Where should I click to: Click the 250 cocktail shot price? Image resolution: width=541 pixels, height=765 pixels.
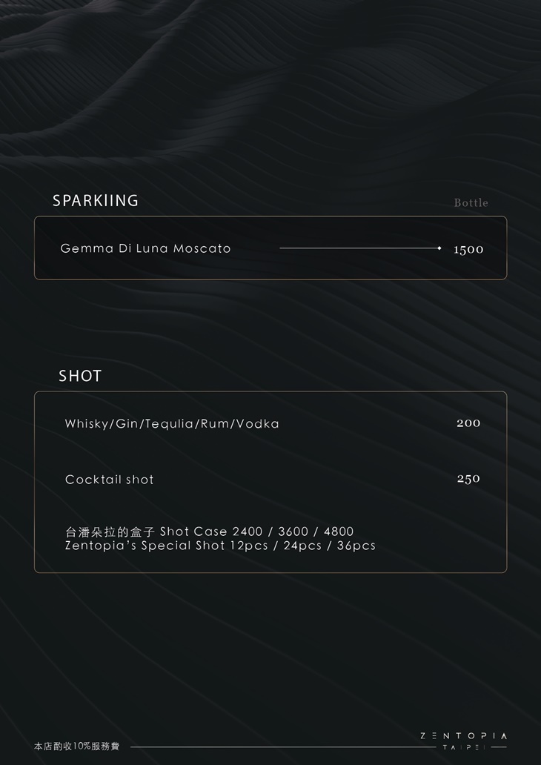(x=468, y=479)
